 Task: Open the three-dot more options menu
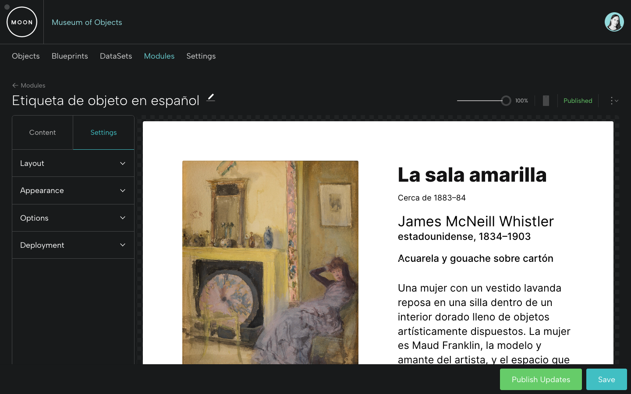(x=614, y=101)
